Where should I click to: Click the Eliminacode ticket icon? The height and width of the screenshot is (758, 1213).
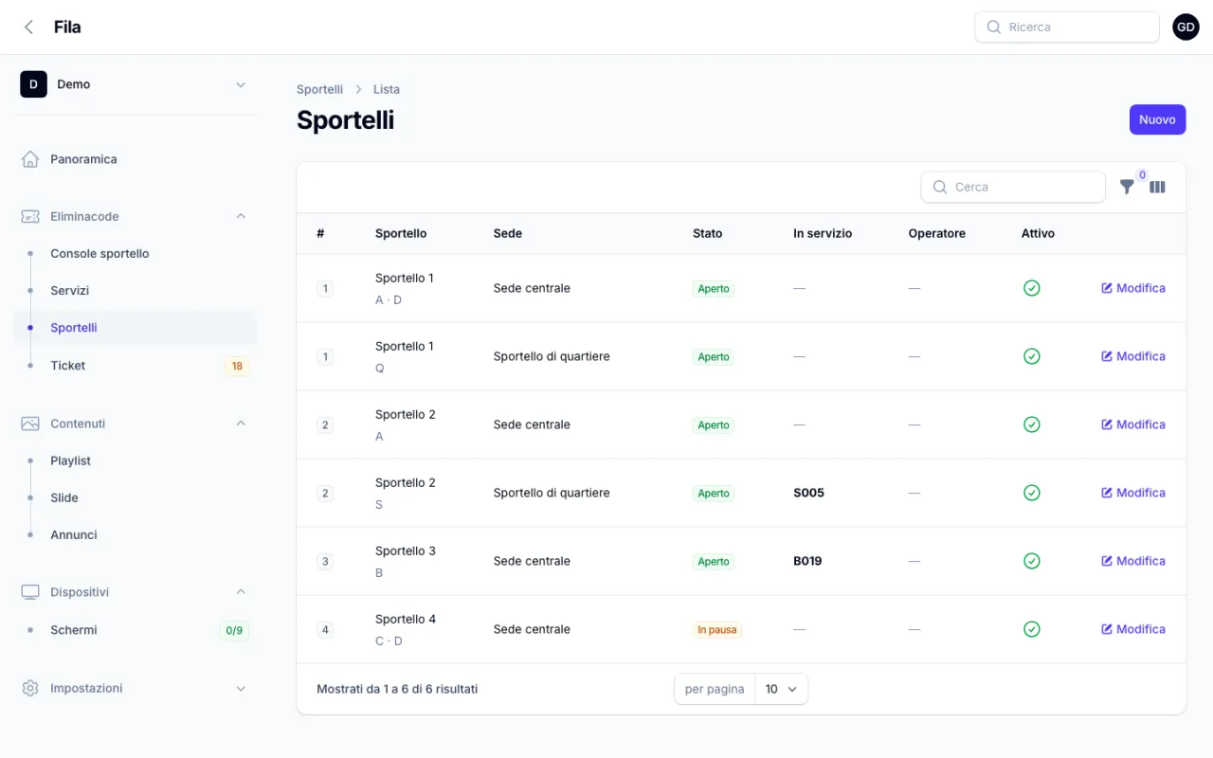click(x=30, y=217)
